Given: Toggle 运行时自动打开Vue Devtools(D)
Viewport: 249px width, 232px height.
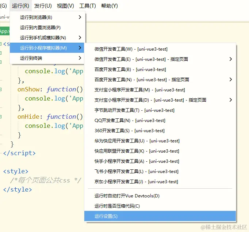Looking at the screenshot, I should point(160,196).
